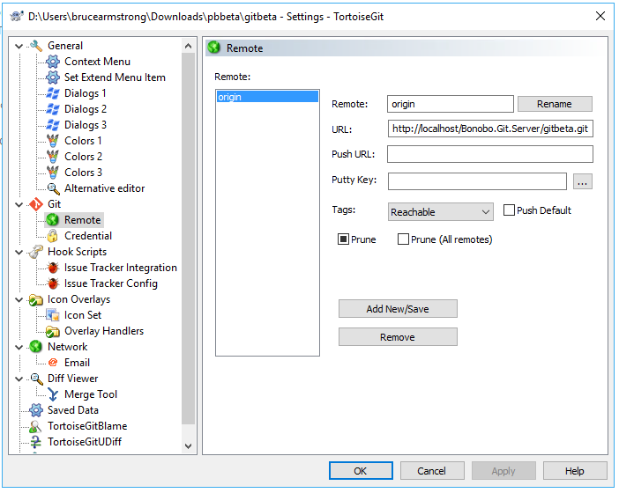Click the OK button
The width and height of the screenshot is (619, 493).
(x=361, y=471)
